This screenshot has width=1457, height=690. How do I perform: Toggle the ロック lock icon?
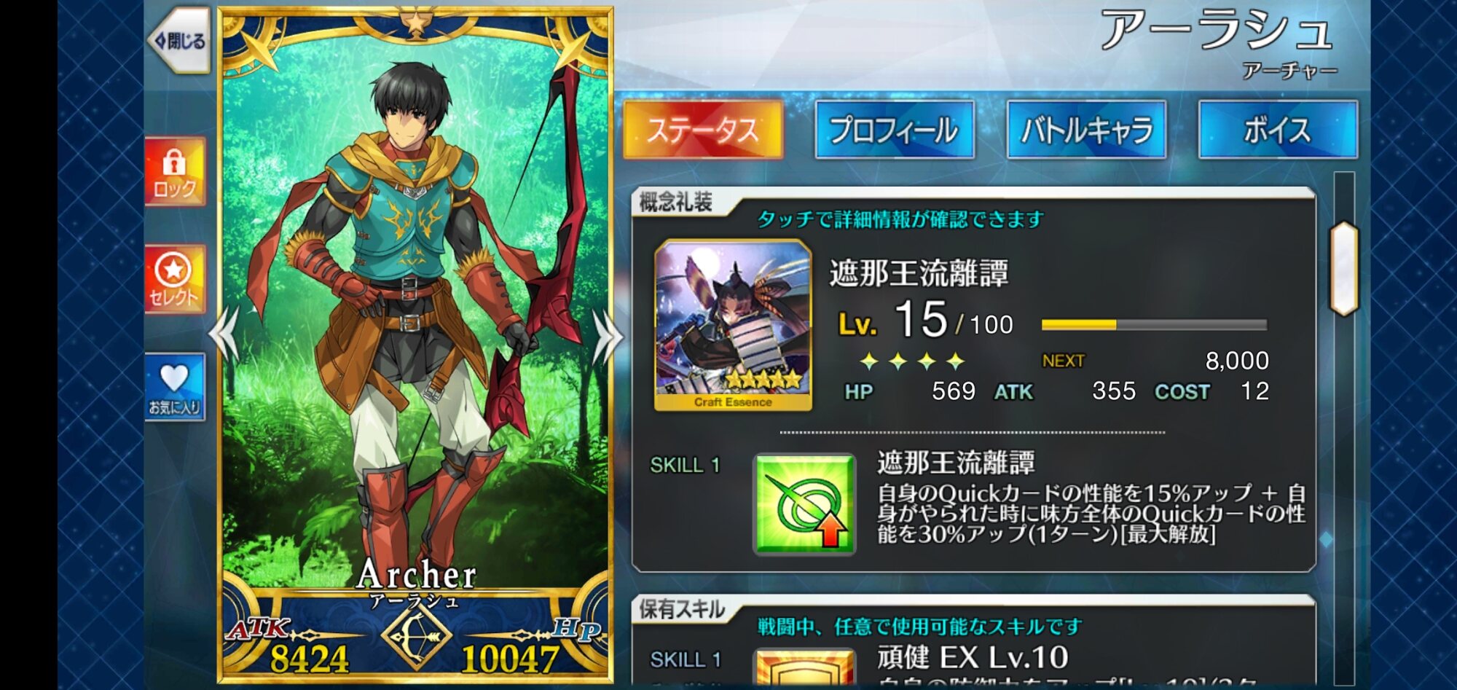coord(175,172)
